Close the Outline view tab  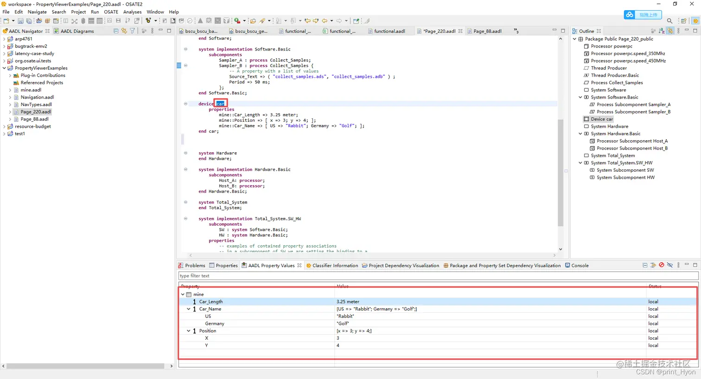point(599,31)
